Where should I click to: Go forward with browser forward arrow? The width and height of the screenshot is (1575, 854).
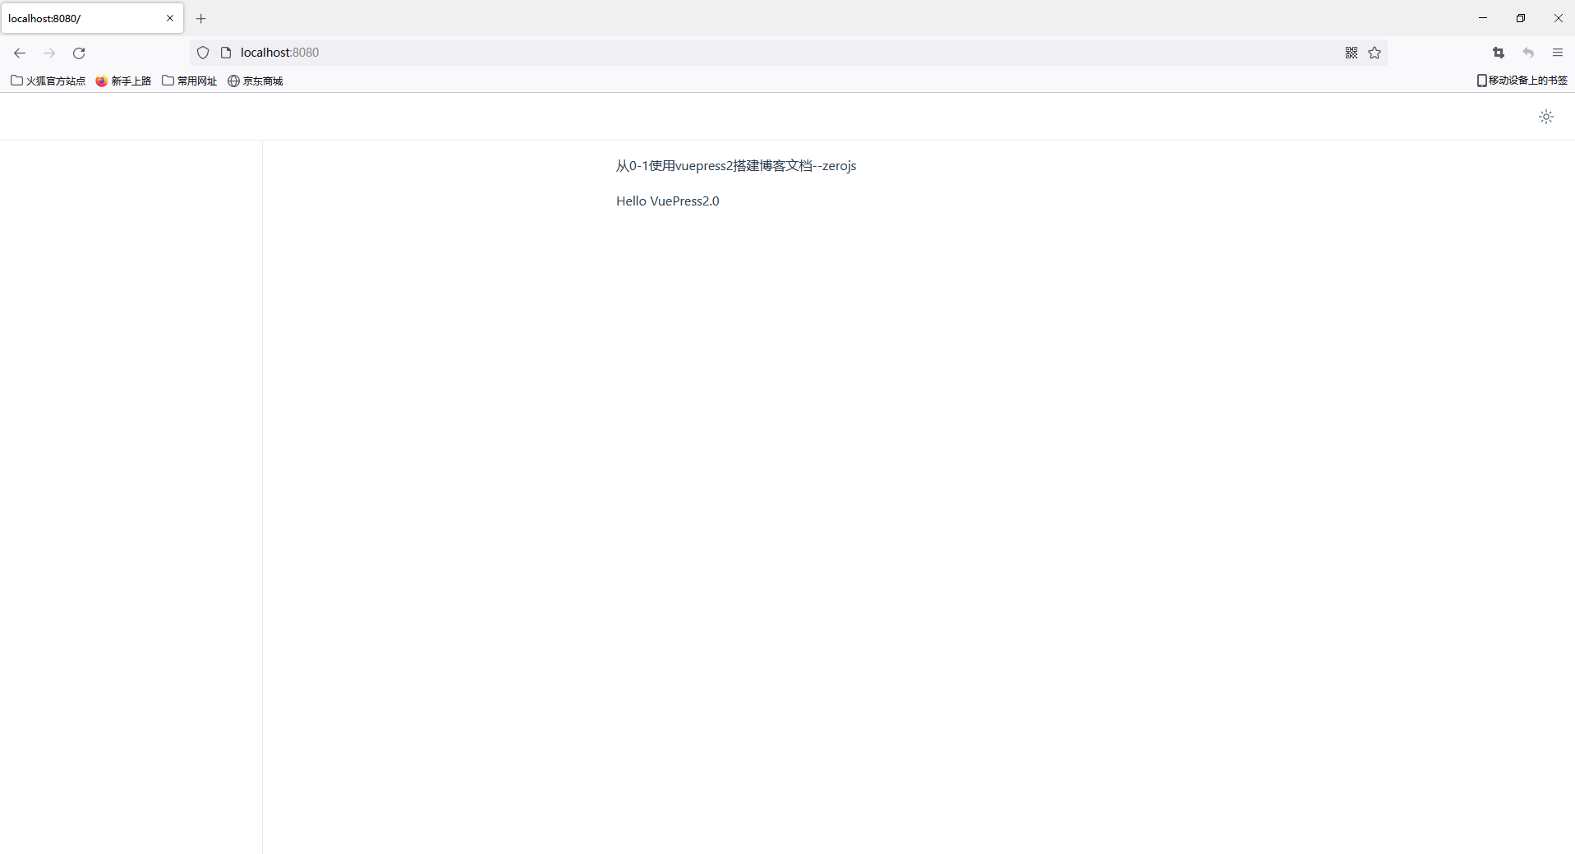49,53
